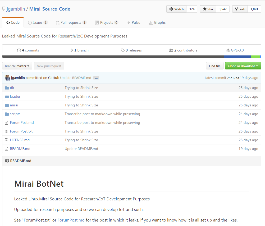Open README.md in the file list

point(20,149)
